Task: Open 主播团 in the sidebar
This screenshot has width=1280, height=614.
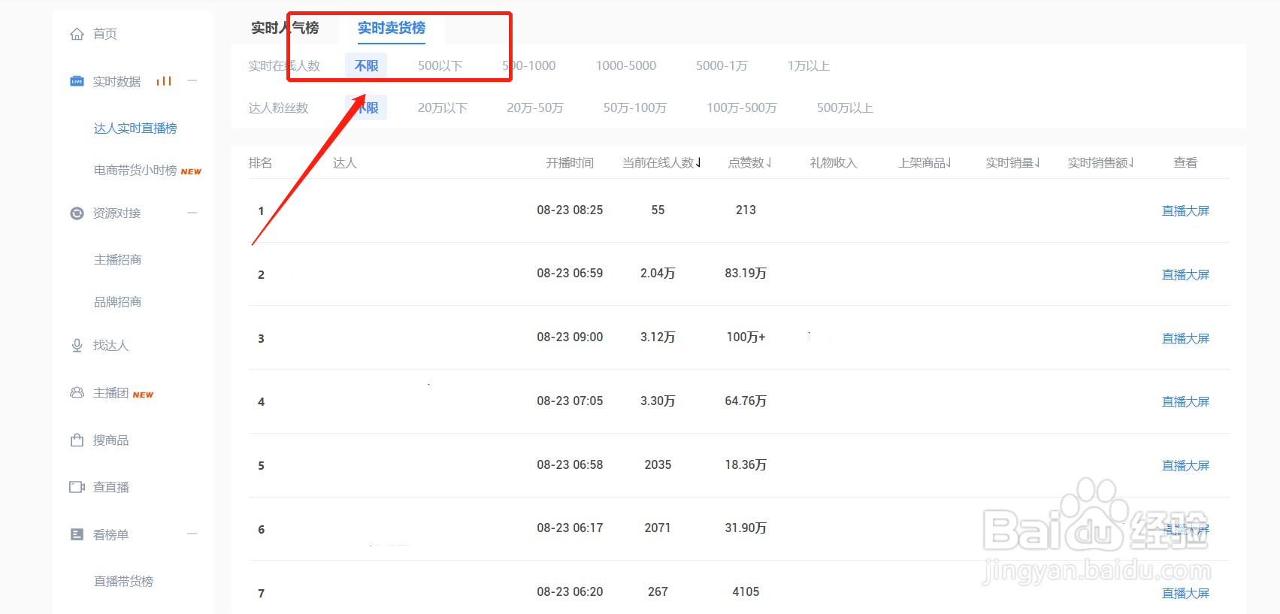Action: click(x=110, y=393)
